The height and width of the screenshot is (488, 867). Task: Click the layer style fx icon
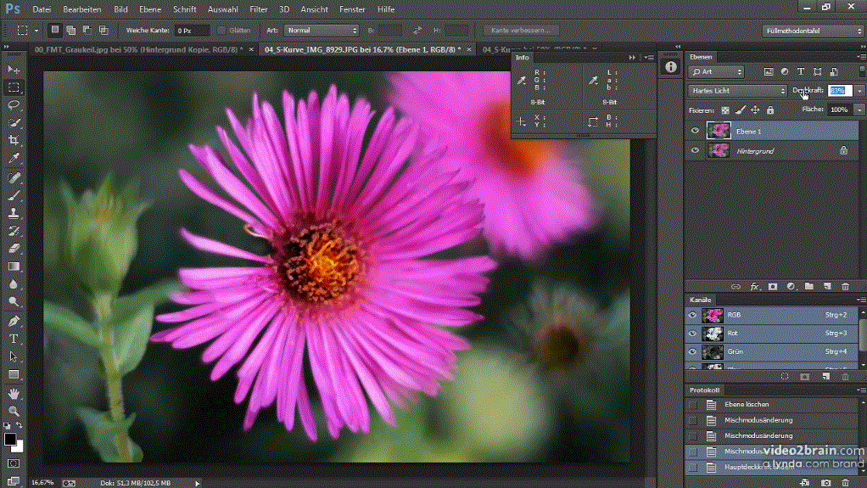point(754,287)
